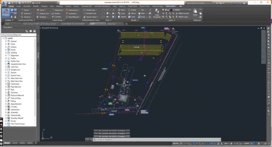Click the Feature Line button
This screenshot has width=272, height=147.
(43, 13)
